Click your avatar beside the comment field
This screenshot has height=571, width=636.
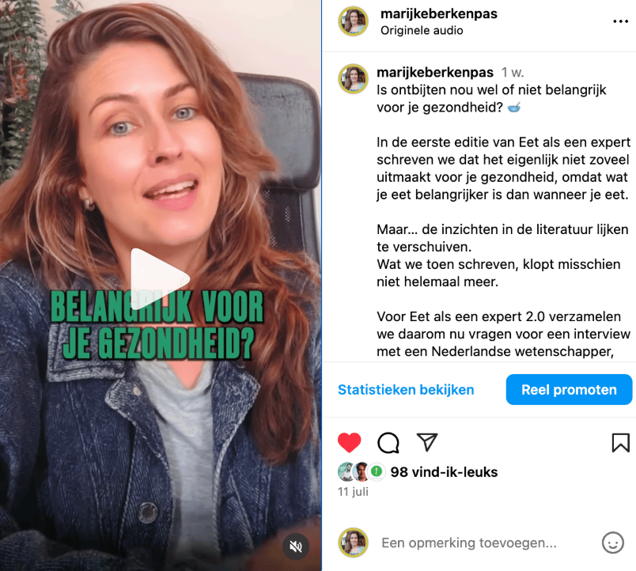(354, 543)
